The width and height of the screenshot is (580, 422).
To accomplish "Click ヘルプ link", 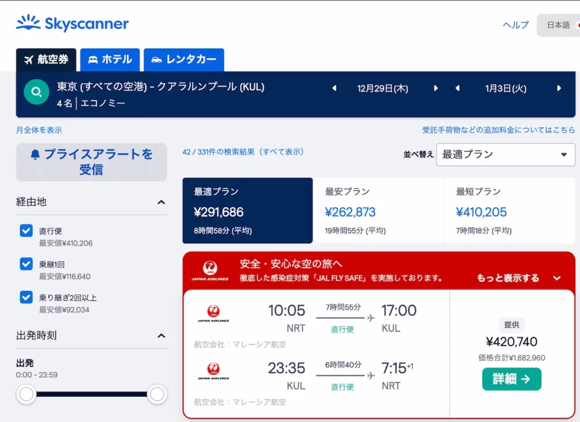I will point(515,25).
